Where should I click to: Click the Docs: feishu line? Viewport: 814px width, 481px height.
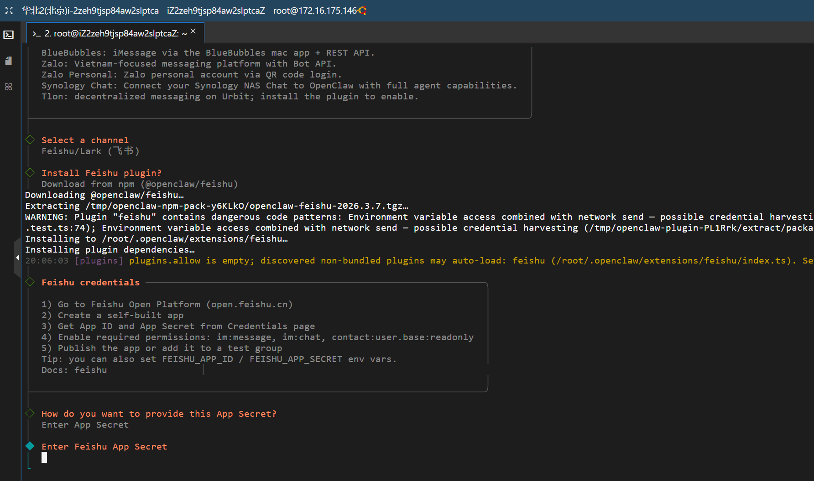(x=74, y=370)
